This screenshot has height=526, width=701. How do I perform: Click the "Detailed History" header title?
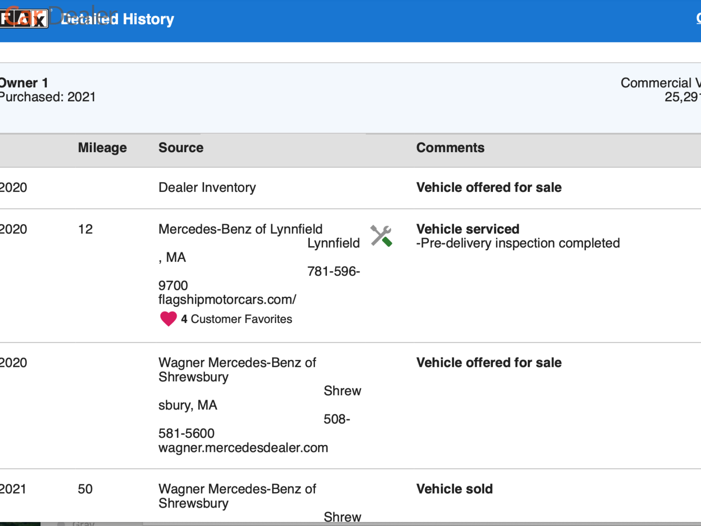(x=117, y=19)
